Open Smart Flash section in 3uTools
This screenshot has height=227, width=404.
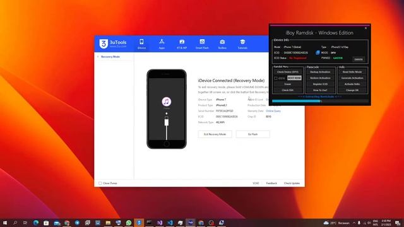tap(202, 44)
